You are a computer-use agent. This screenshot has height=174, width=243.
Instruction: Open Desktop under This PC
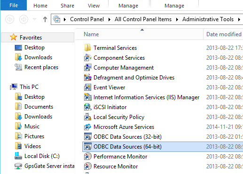(x=34, y=97)
